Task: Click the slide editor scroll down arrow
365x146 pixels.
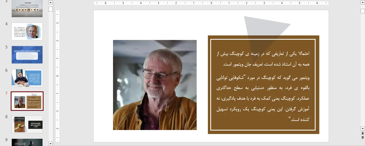Action: pos(363,128)
